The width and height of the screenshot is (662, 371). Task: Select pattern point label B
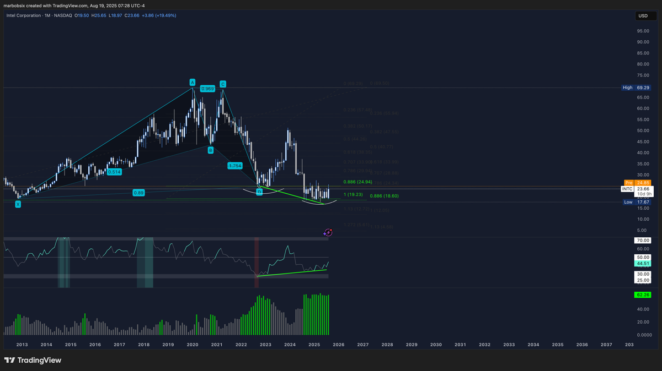click(x=210, y=150)
